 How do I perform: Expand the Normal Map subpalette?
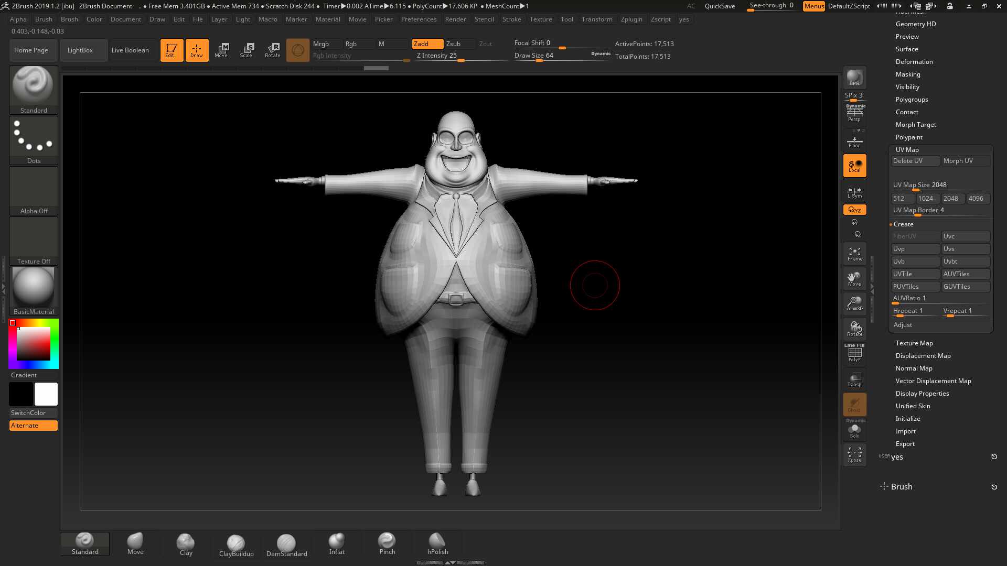tap(914, 368)
